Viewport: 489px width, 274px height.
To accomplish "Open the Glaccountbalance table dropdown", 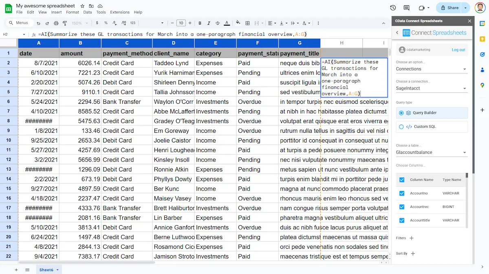I will click(432, 152).
